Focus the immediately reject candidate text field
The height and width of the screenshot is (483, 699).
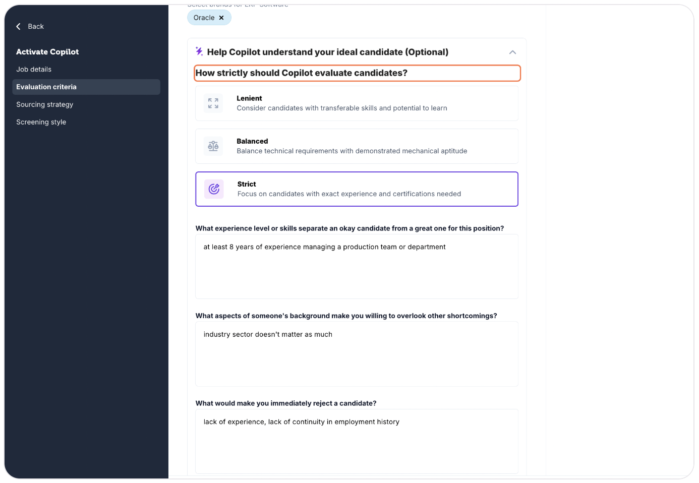357,441
